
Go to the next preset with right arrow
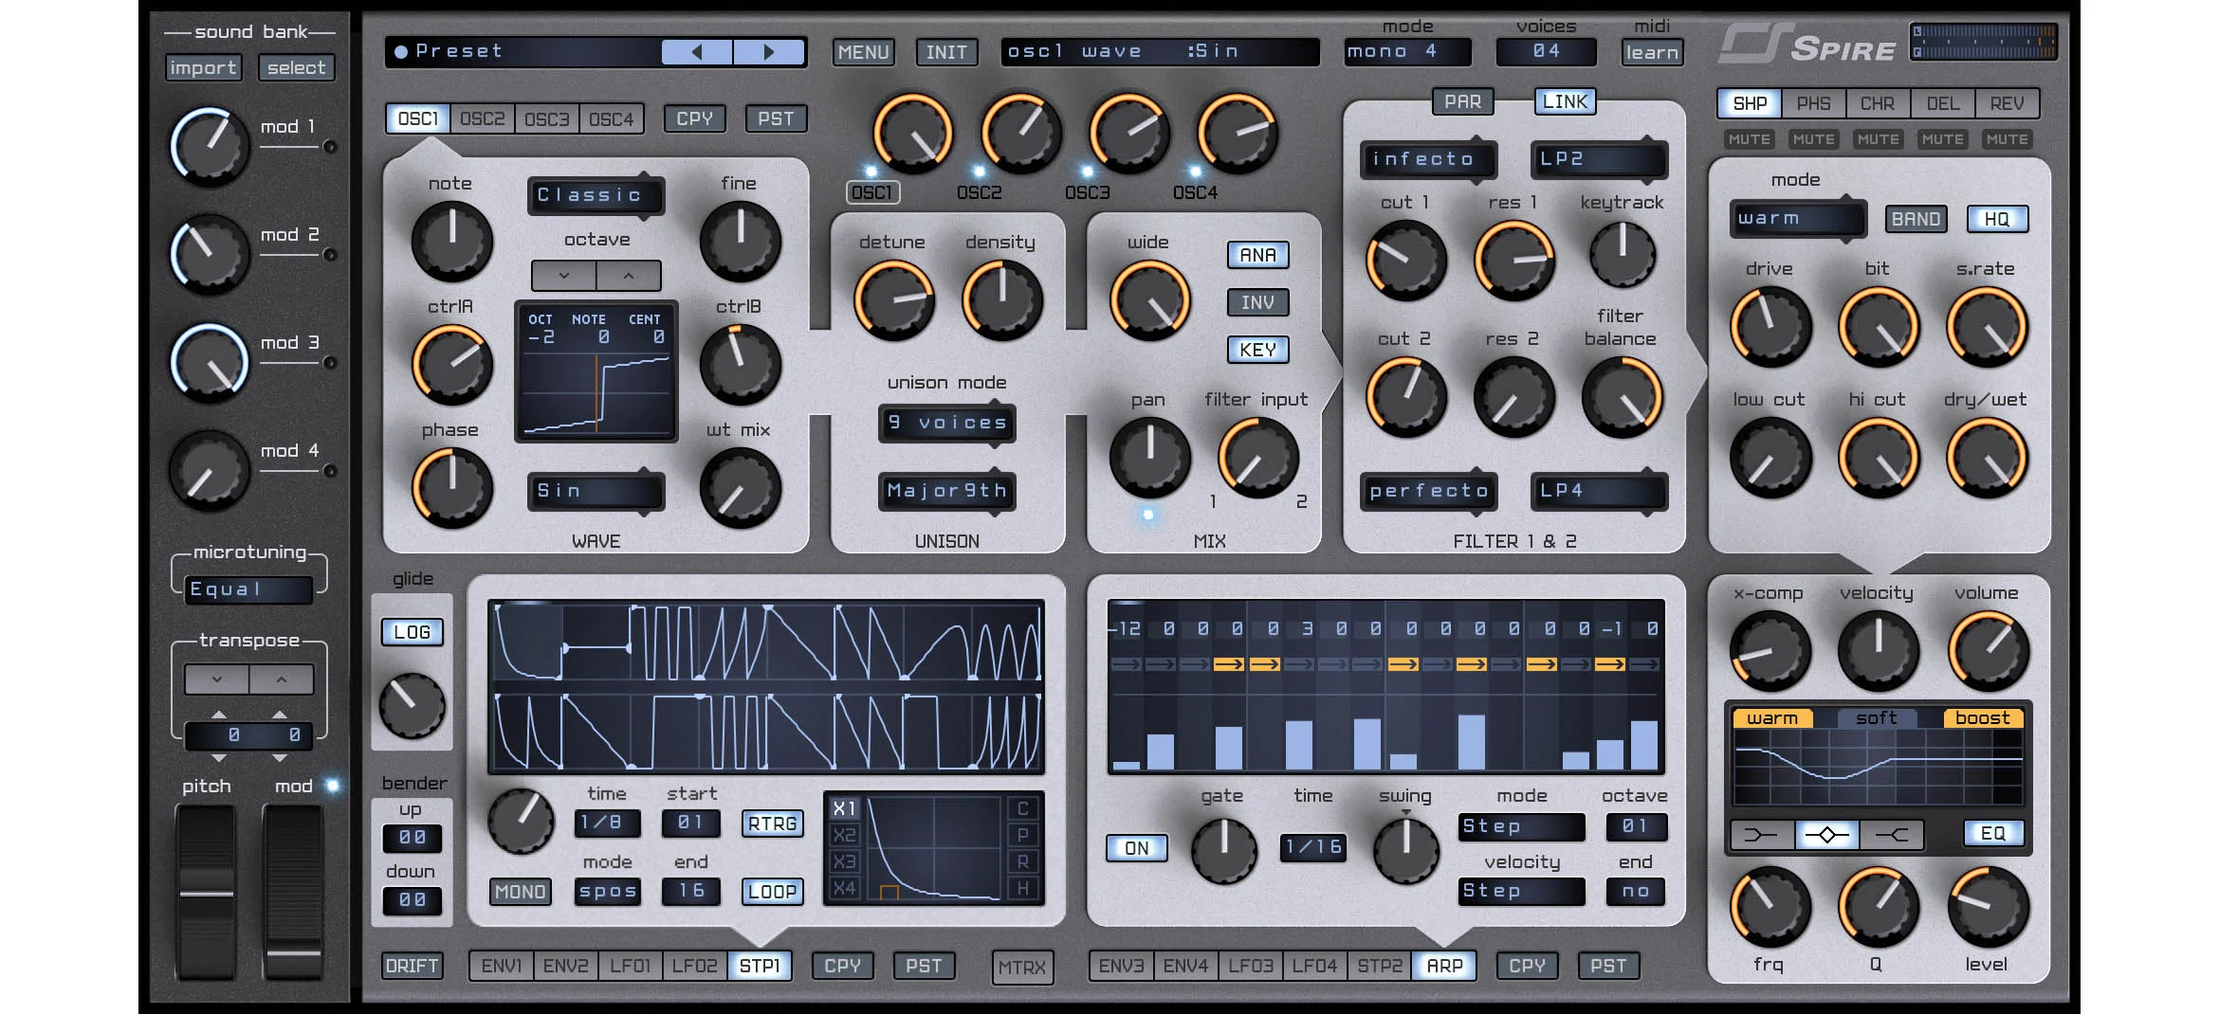point(769,52)
